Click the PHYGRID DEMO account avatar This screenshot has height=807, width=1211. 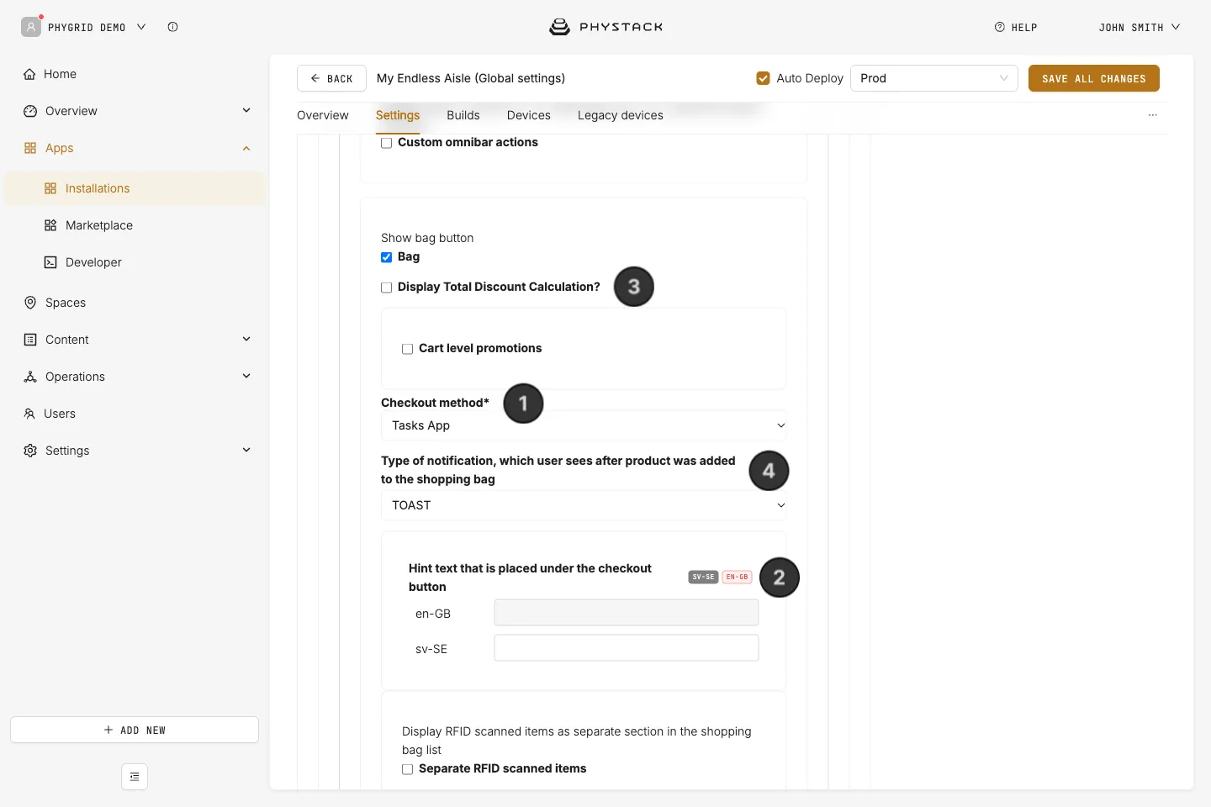point(31,27)
